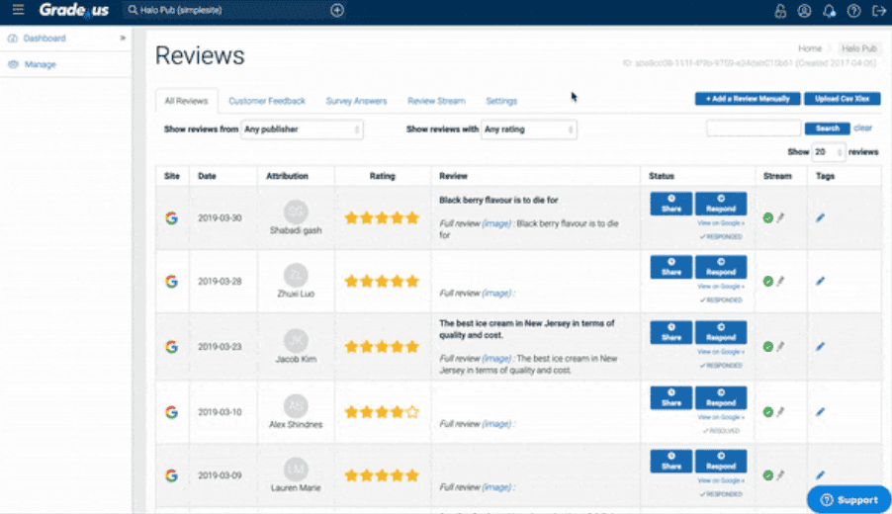The image size is (892, 514).
Task: Open the hamburger menu in top bar
Action: click(18, 10)
